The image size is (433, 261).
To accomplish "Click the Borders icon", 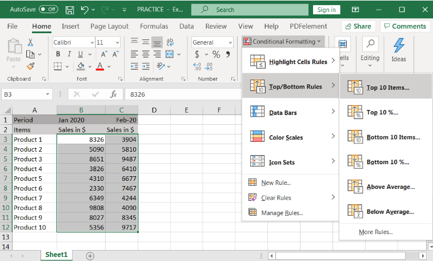I will click(58, 66).
